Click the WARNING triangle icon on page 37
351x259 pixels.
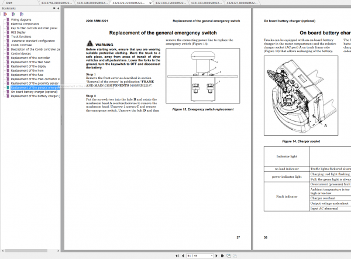[90, 43]
